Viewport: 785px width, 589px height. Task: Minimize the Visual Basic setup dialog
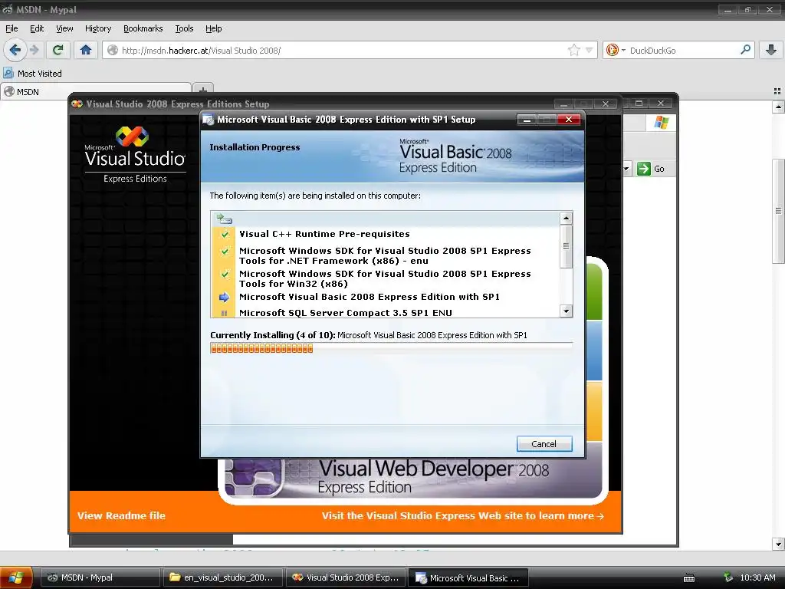tap(527, 120)
